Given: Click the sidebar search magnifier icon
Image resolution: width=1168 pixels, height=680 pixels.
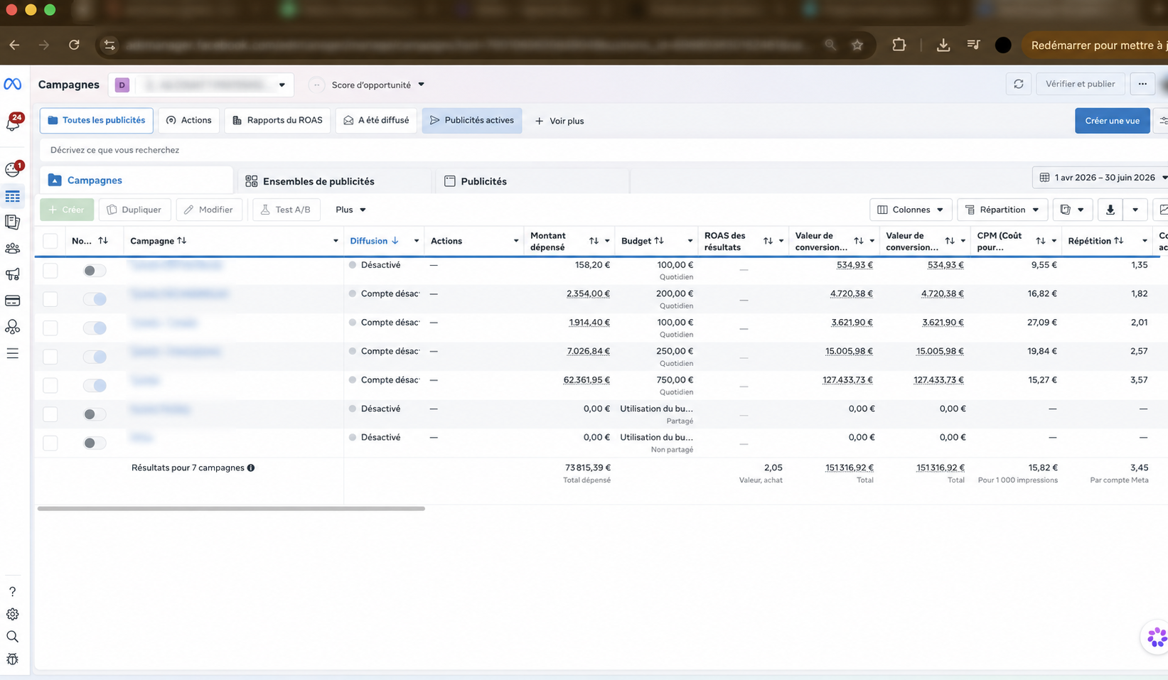Looking at the screenshot, I should point(13,637).
